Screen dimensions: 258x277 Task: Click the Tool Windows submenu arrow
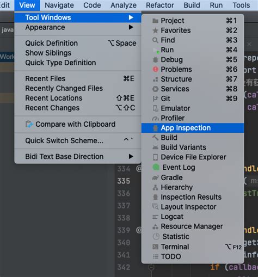coord(131,17)
